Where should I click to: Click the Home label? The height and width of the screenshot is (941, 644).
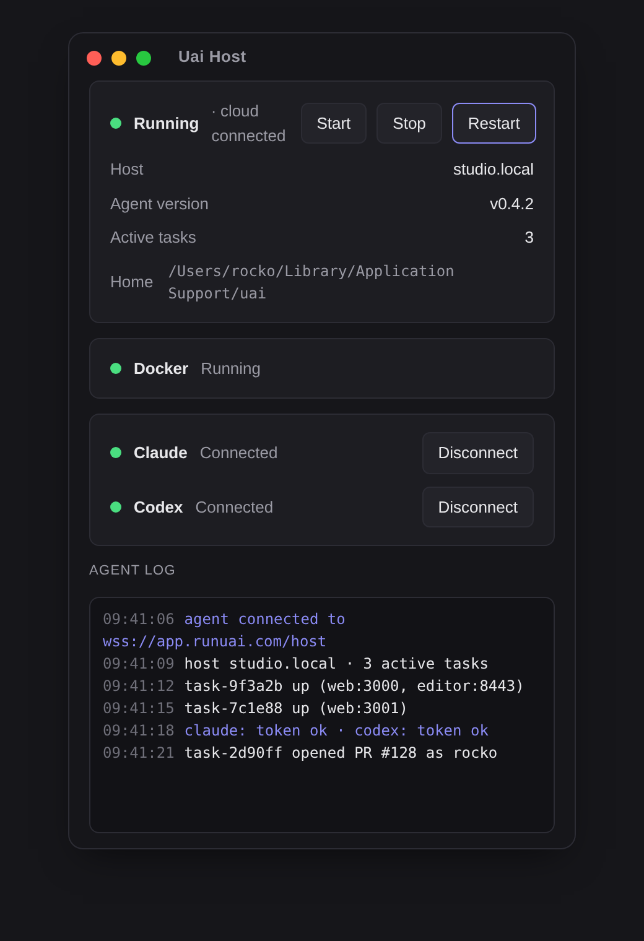coord(131,282)
